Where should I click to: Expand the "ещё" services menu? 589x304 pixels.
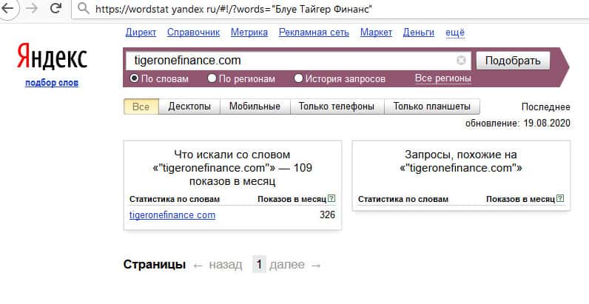point(455,33)
